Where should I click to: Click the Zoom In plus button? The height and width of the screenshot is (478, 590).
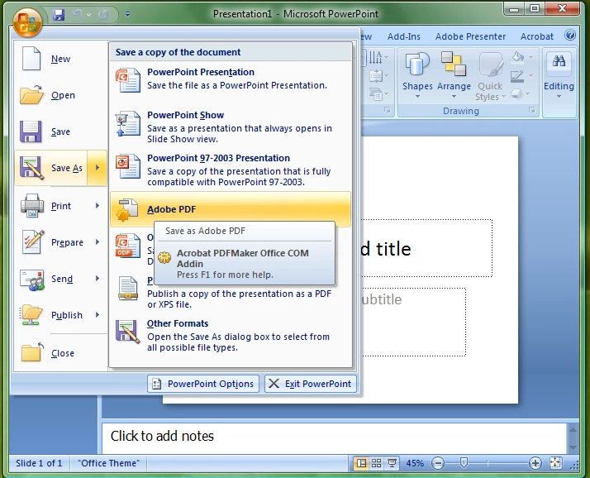(x=535, y=463)
